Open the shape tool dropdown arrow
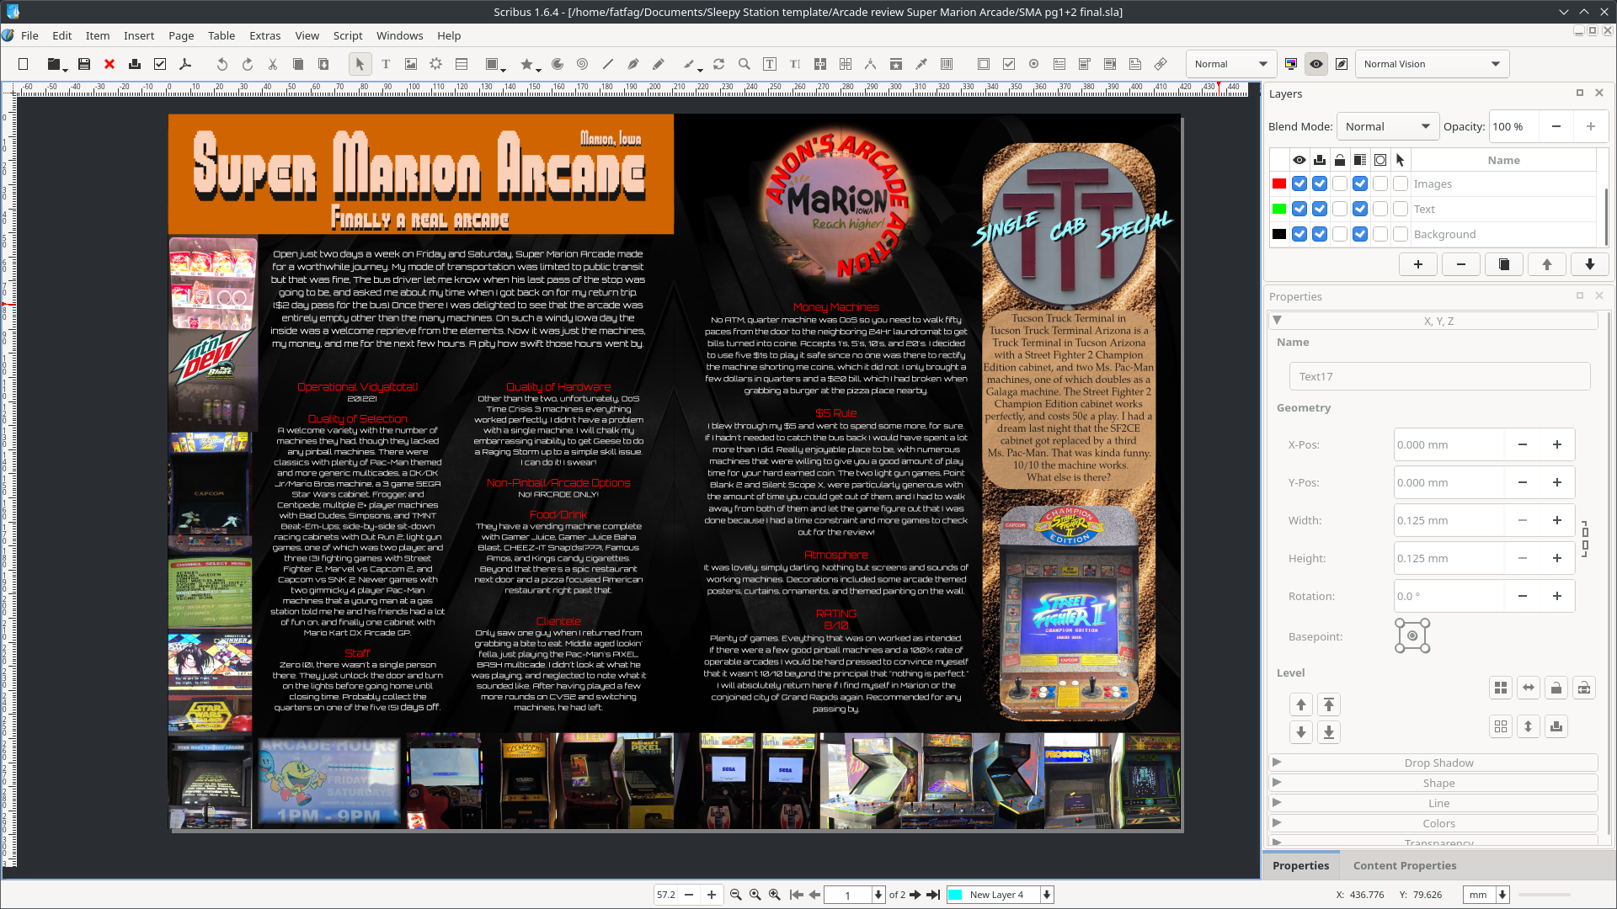Viewport: 1617px width, 909px height. (504, 69)
